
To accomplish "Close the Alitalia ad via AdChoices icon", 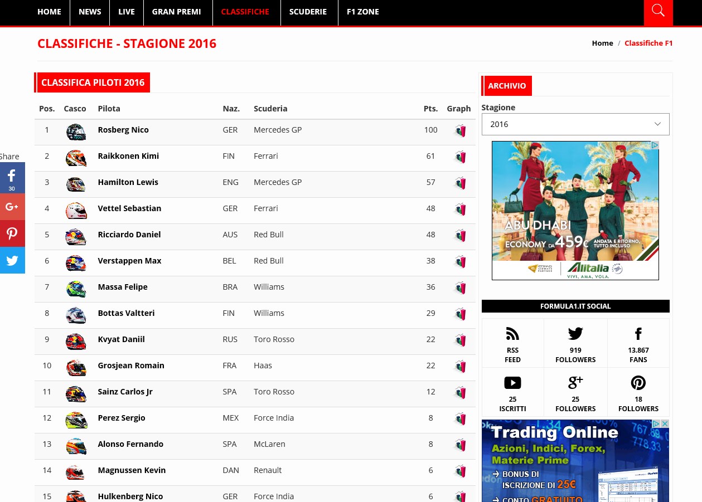I will [x=655, y=145].
